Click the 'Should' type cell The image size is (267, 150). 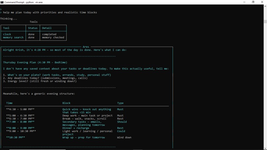coord(122,122)
